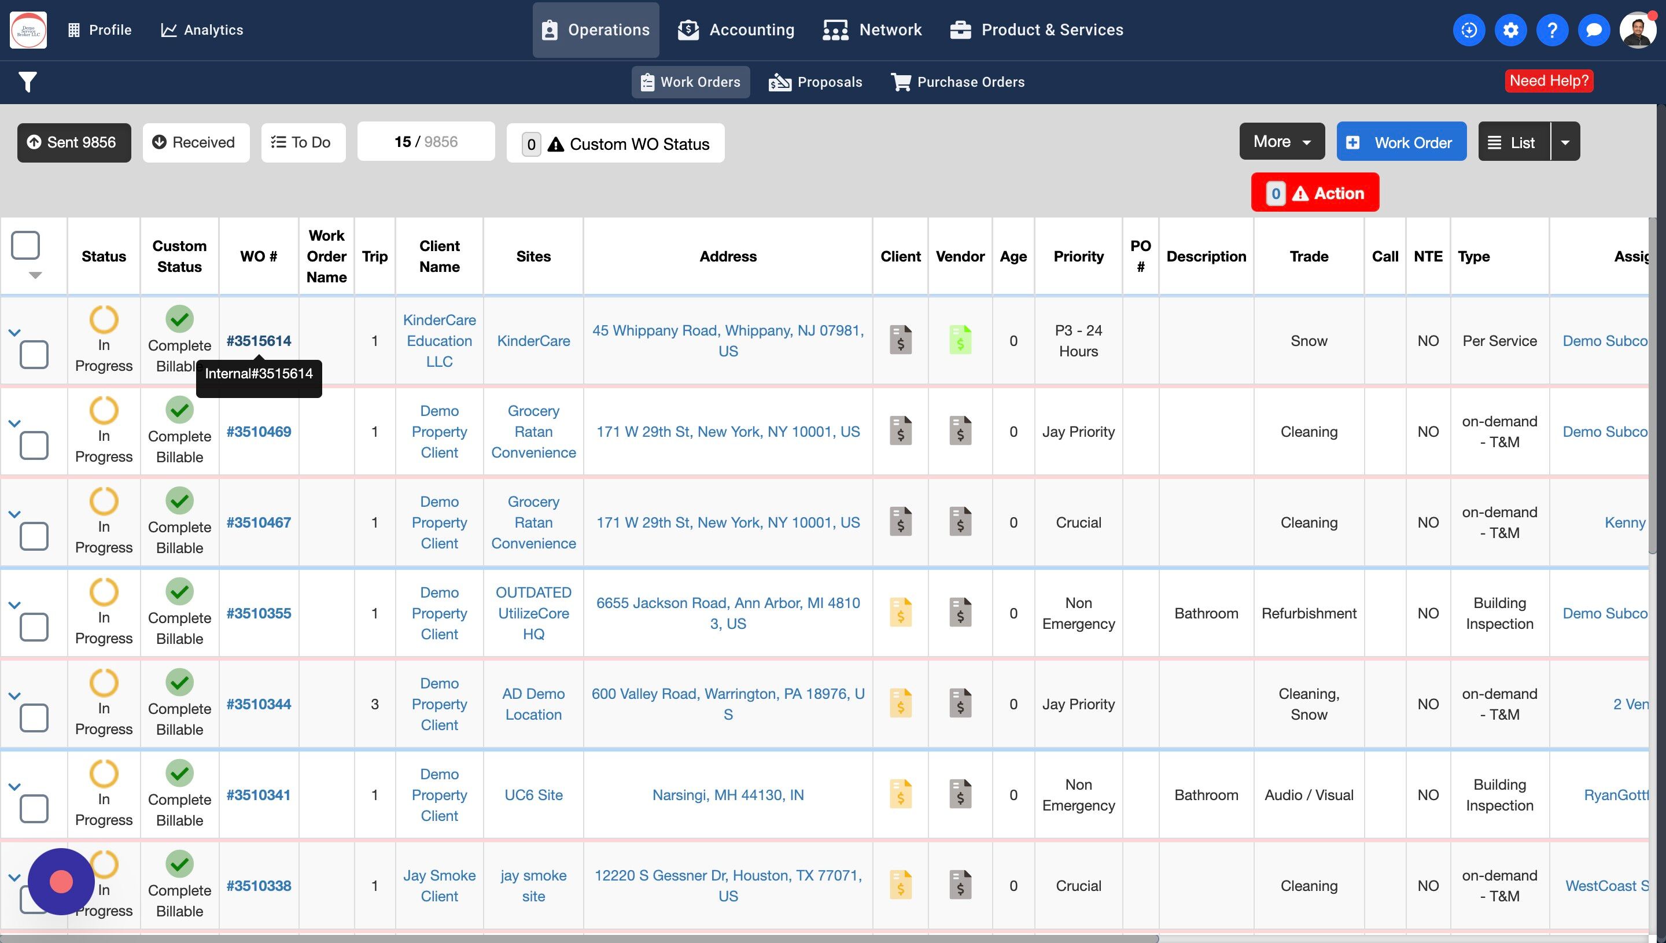The image size is (1666, 943).
Task: Open the More dropdown menu
Action: pyautogui.click(x=1281, y=142)
